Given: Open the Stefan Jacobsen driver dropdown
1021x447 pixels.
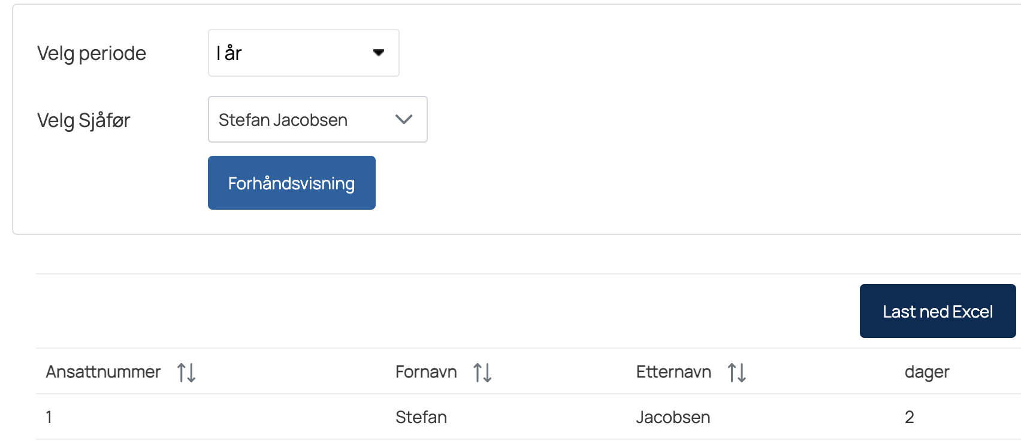Looking at the screenshot, I should (x=317, y=119).
